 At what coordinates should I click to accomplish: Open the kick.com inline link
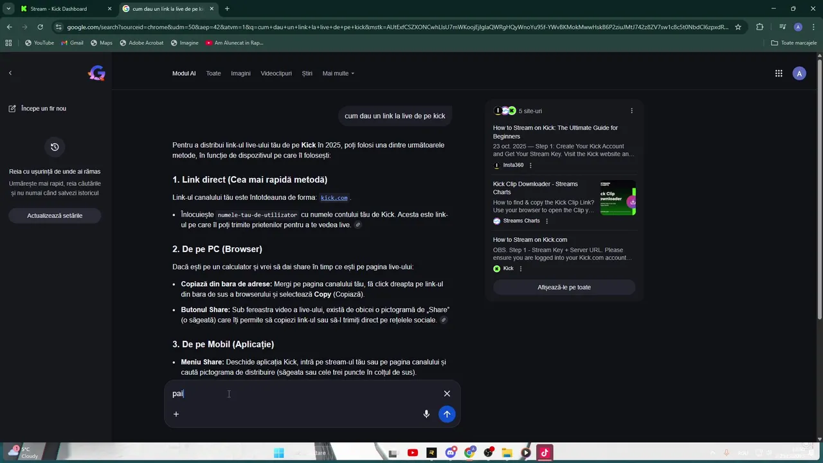[x=334, y=198]
